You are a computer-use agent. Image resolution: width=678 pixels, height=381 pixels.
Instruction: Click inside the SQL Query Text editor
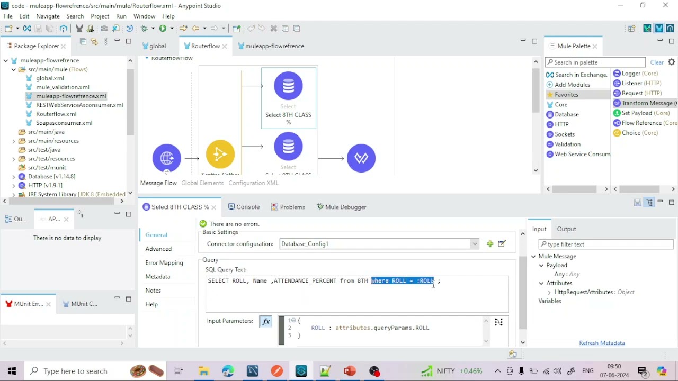point(357,294)
